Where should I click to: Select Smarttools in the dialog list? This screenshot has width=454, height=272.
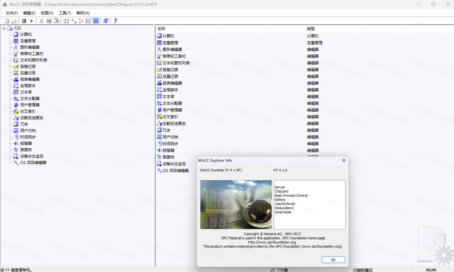(x=283, y=212)
